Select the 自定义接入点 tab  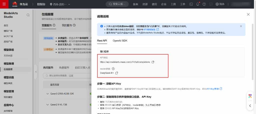[x=82, y=68]
